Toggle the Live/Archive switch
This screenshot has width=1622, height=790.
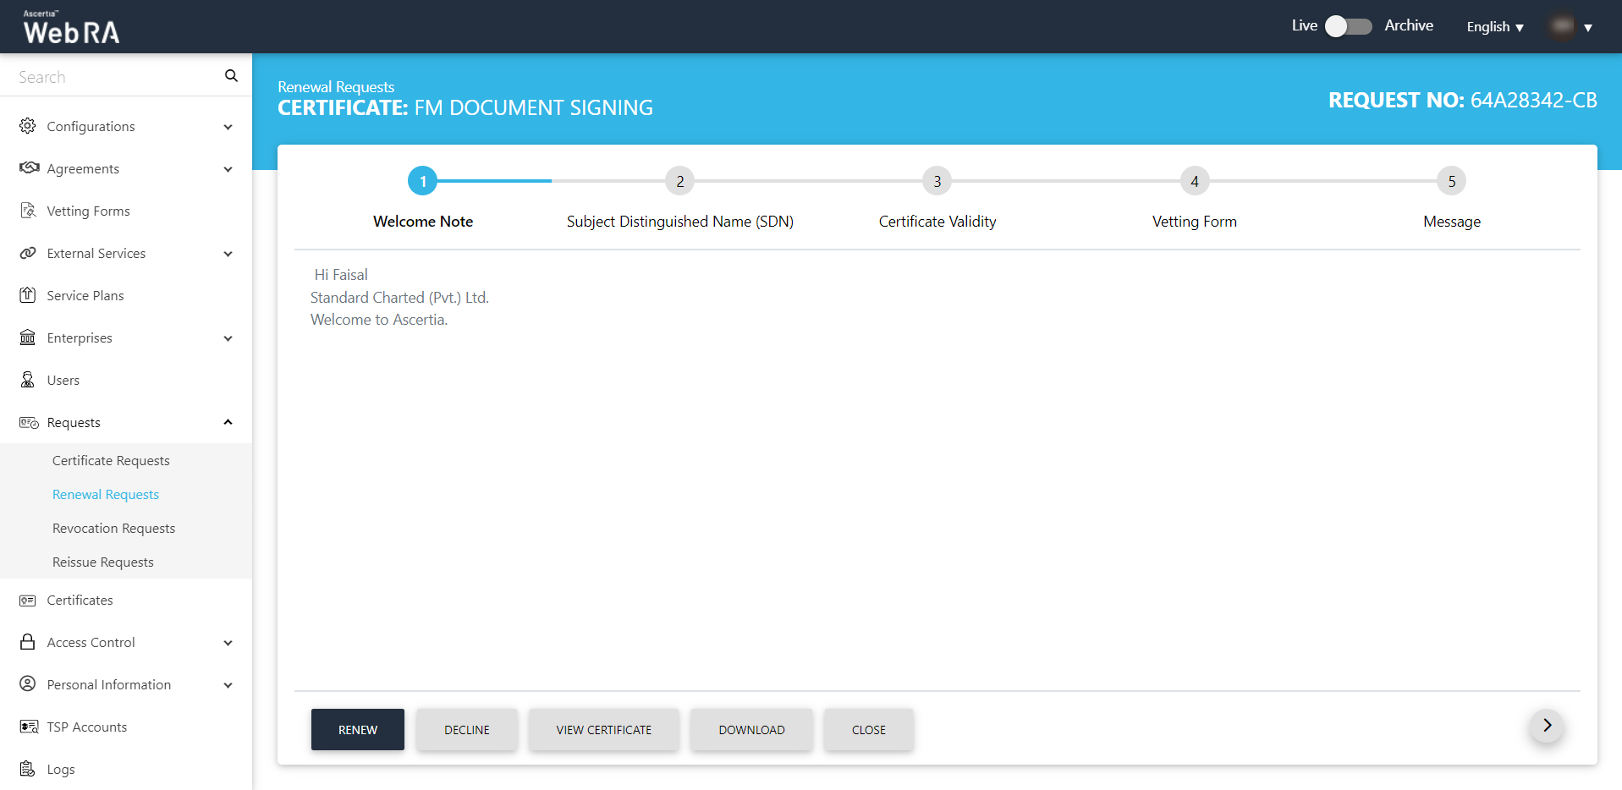1348,26
